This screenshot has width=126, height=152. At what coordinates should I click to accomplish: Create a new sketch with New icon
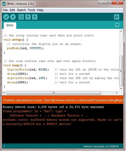(21, 17)
